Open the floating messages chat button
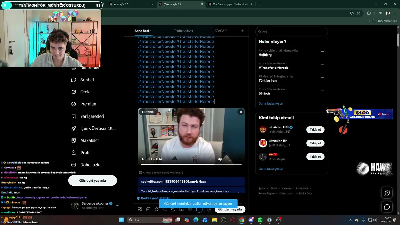 tap(387, 207)
